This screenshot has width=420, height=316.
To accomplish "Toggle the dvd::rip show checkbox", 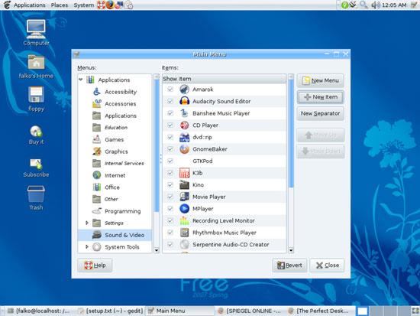I will point(170,137).
